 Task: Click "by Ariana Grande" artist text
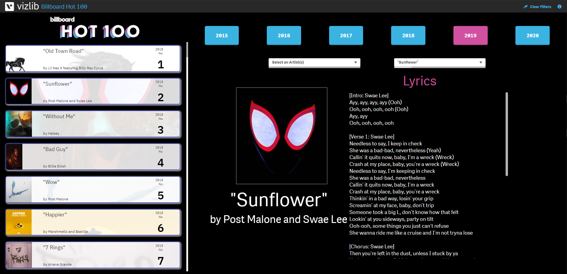58,264
